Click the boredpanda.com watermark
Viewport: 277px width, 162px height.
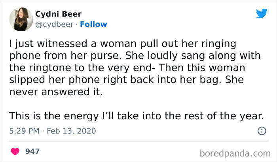(x=235, y=153)
